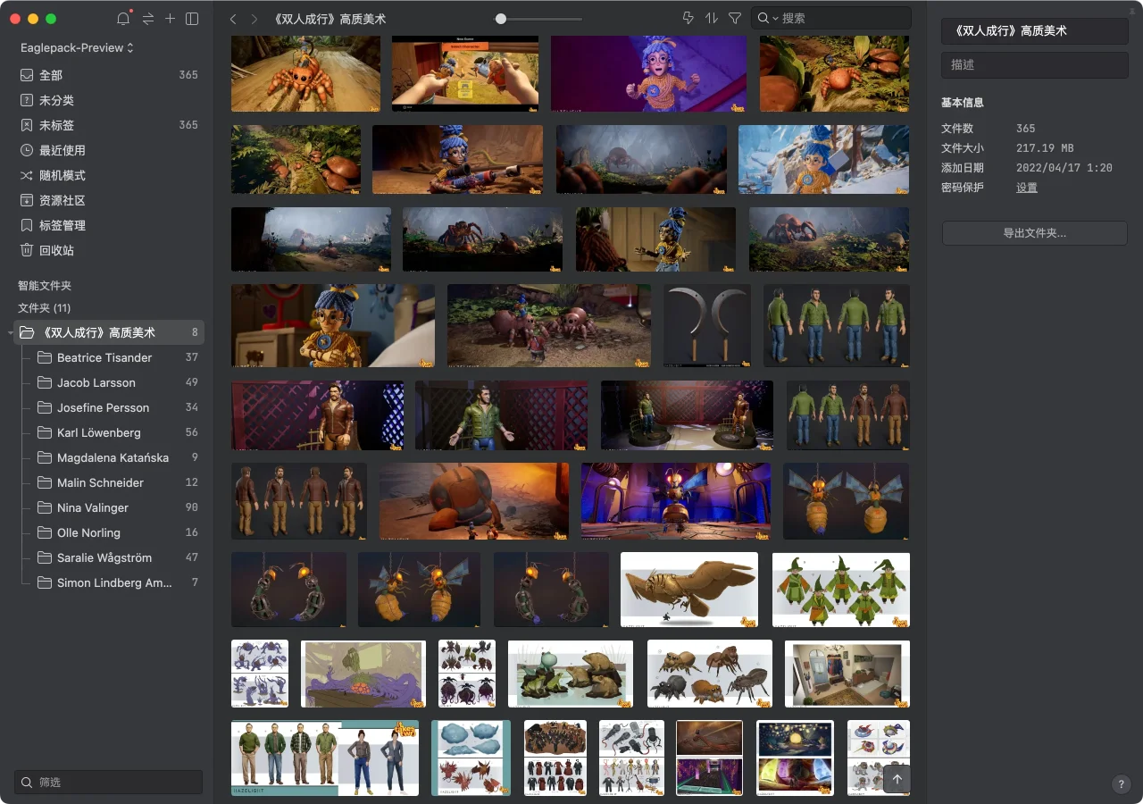Image resolution: width=1143 pixels, height=804 pixels.
Task: Click the 导出文件夹... button
Action: (1035, 233)
